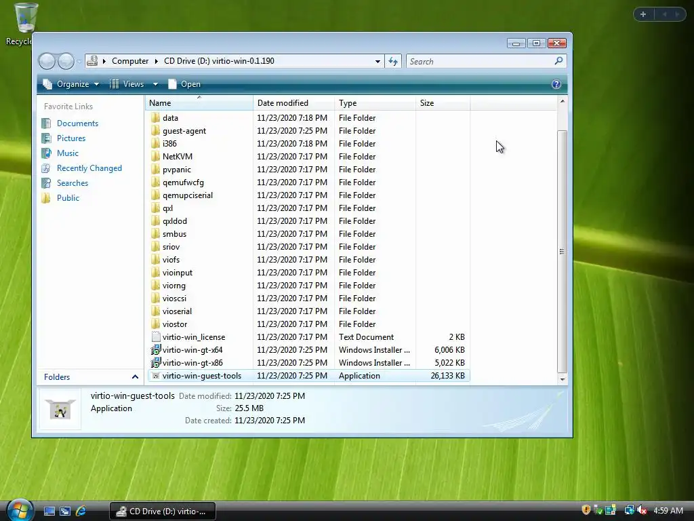The image size is (694, 521).
Task: Select the NetKVM folder icon
Action: click(x=155, y=157)
